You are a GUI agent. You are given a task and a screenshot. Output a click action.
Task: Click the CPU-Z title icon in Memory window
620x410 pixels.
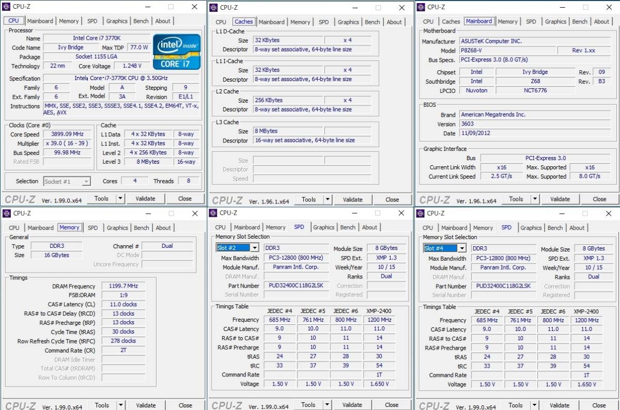[7, 213]
